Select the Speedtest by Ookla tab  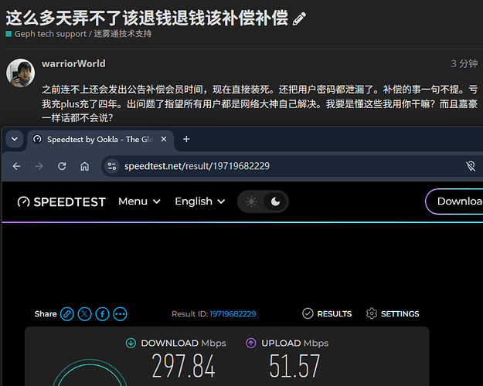100,140
